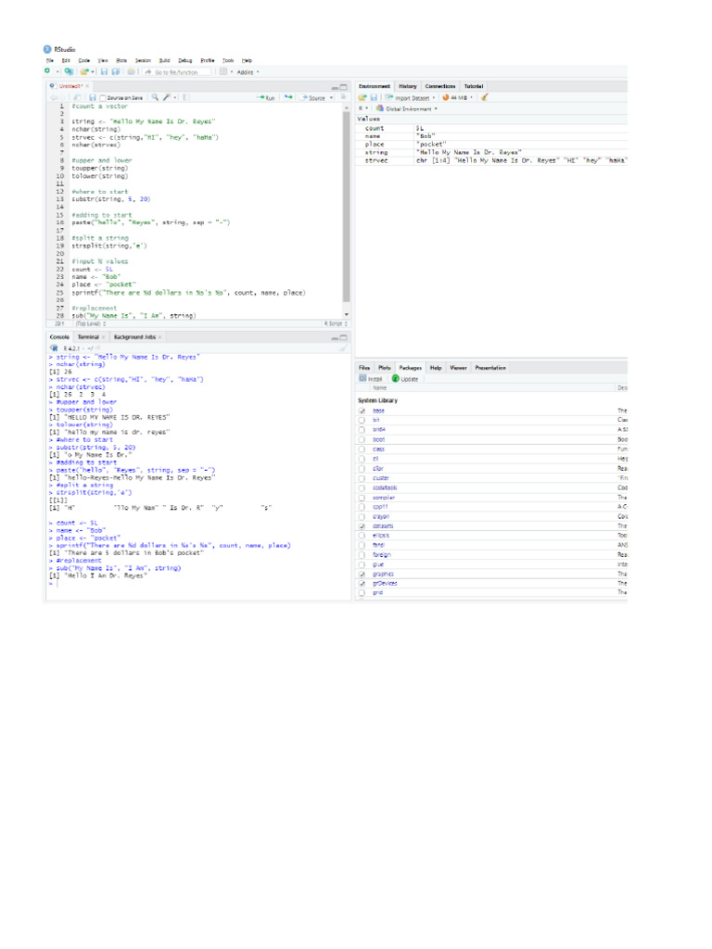Click the clear workspace broom icon

(484, 97)
